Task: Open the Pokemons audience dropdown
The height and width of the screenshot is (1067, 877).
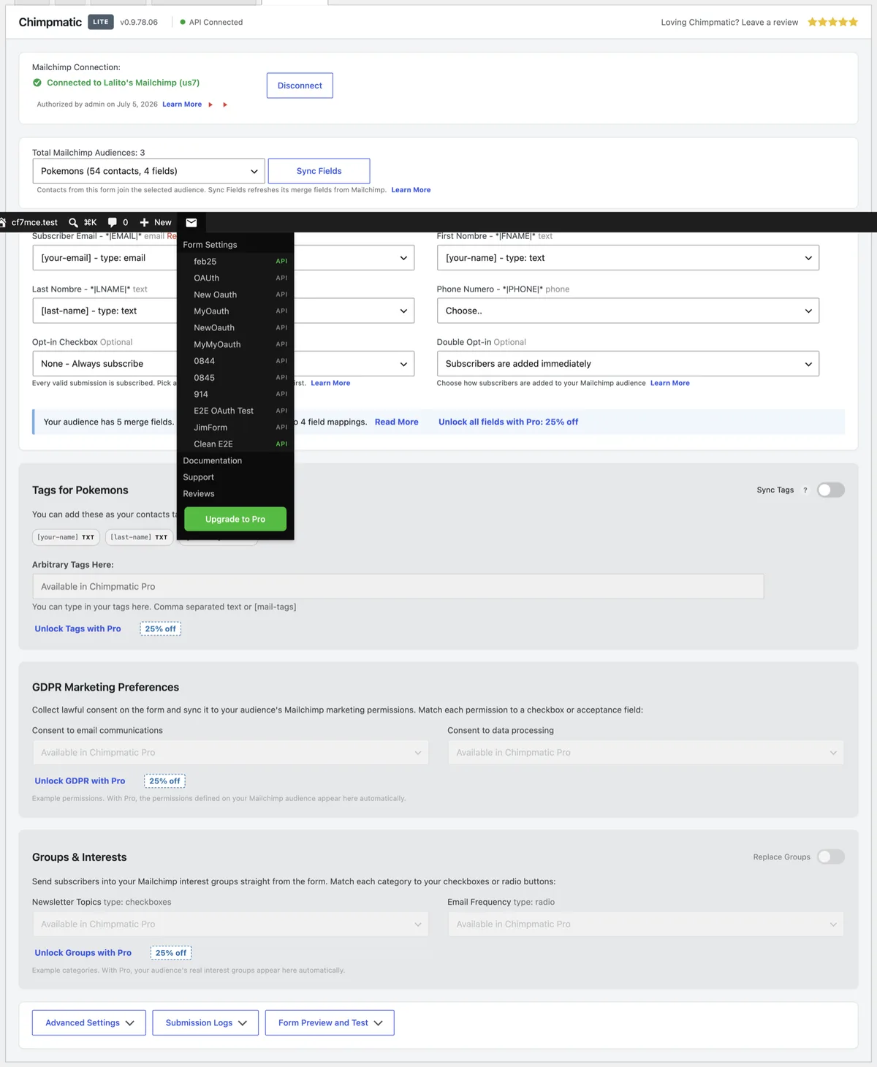Action: click(x=148, y=171)
